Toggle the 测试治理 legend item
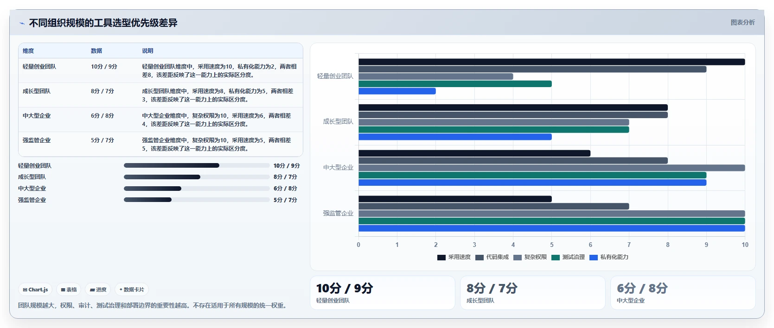The height and width of the screenshot is (328, 774). [568, 257]
